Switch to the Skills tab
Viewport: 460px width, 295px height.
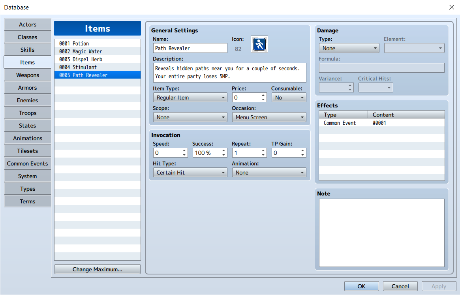(28, 50)
